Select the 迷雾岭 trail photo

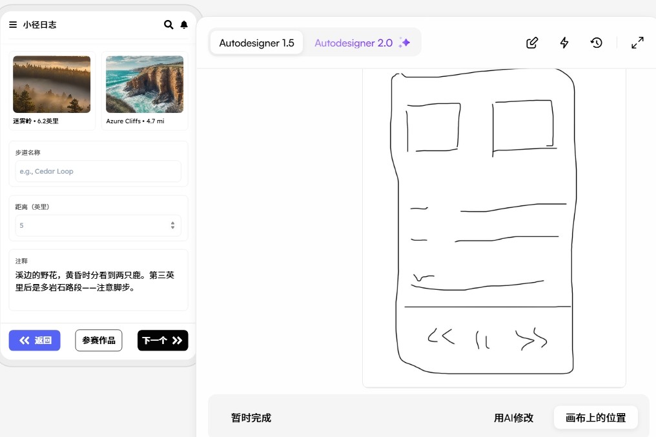52,85
